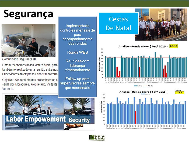Click the 'Objetivo : Alinhamento dos procedimentos' line
The height and width of the screenshot is (142, 189).
30,80
